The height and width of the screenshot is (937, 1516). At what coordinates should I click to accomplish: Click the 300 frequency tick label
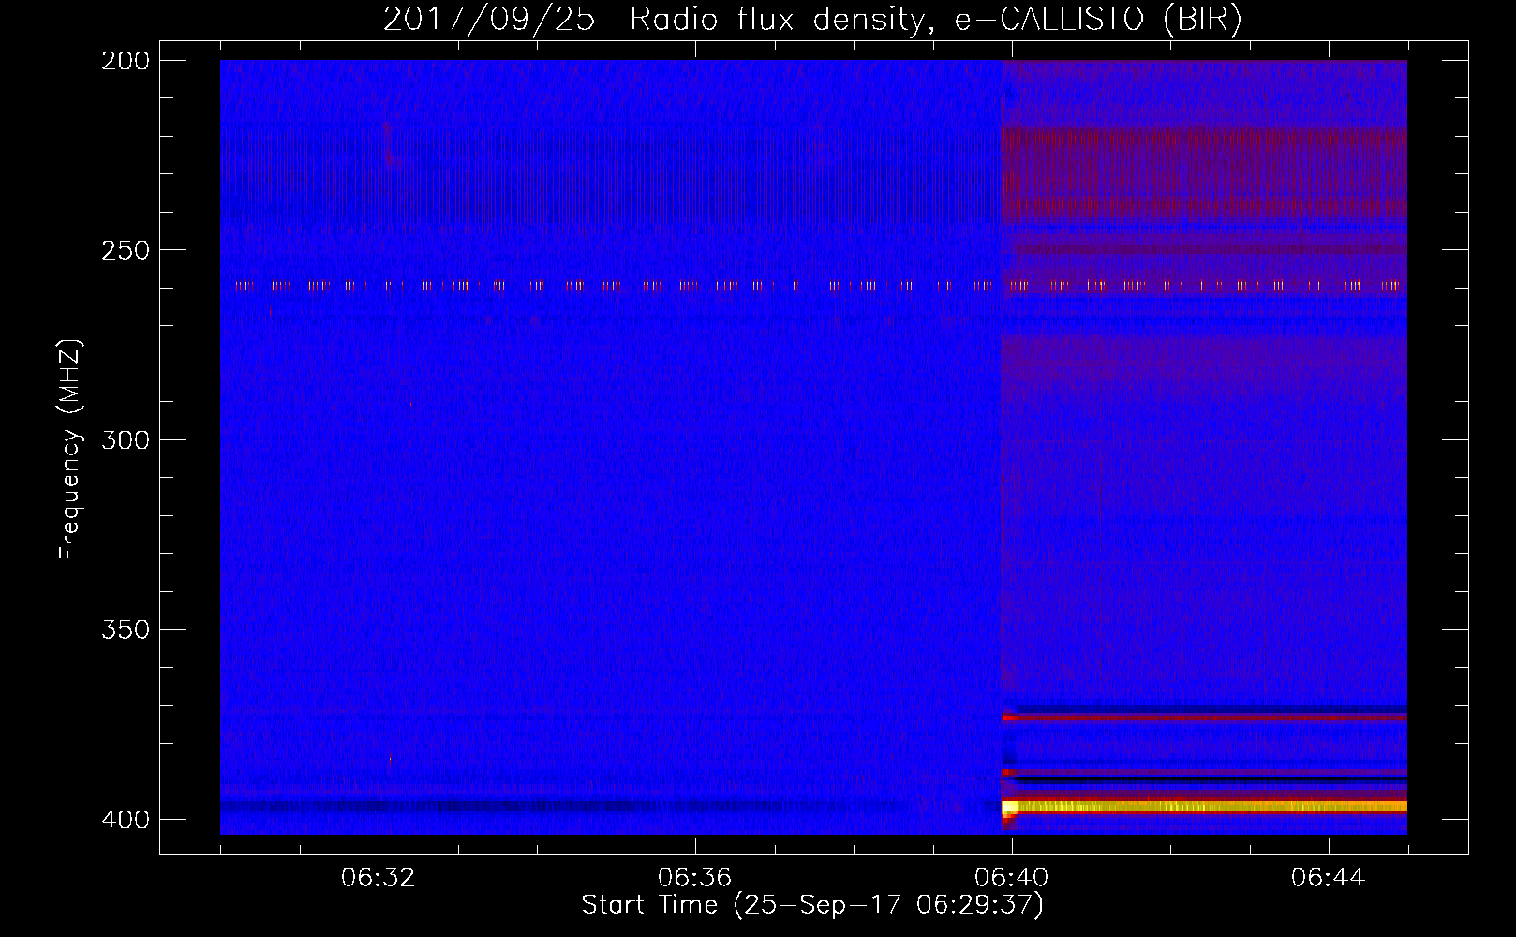click(x=125, y=439)
